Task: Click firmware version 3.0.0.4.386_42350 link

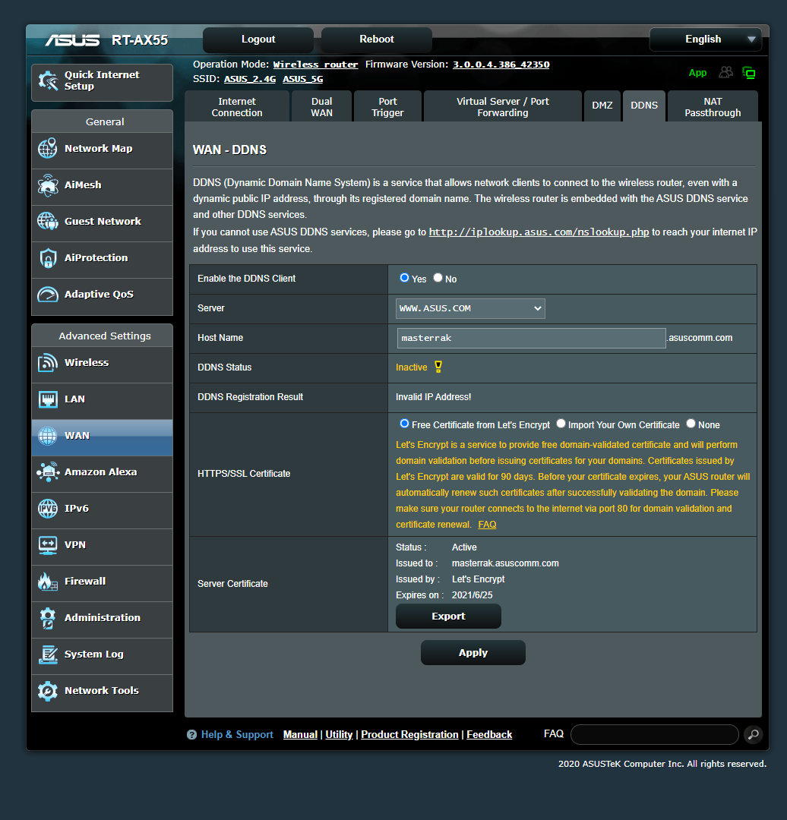Action: click(x=501, y=65)
